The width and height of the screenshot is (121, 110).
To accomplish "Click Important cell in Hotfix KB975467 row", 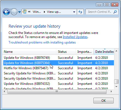I will (85, 68).
